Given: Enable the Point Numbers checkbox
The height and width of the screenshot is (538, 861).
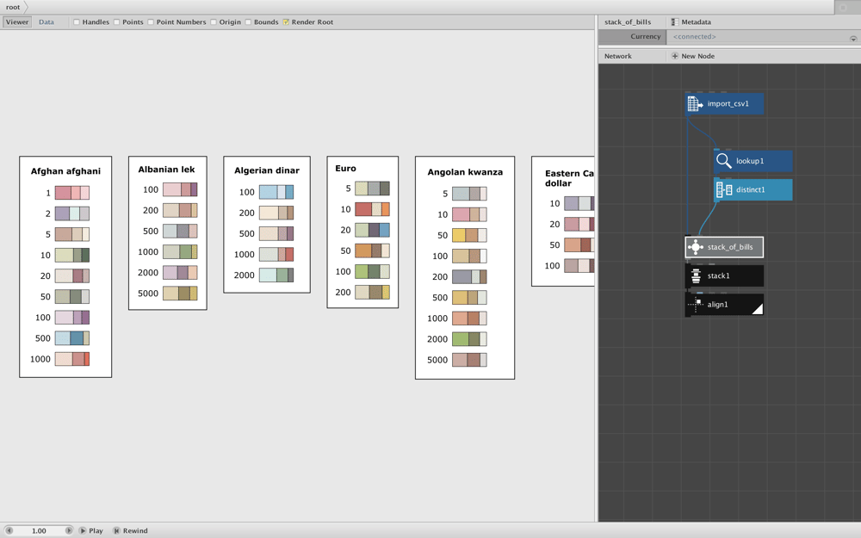Looking at the screenshot, I should (151, 22).
